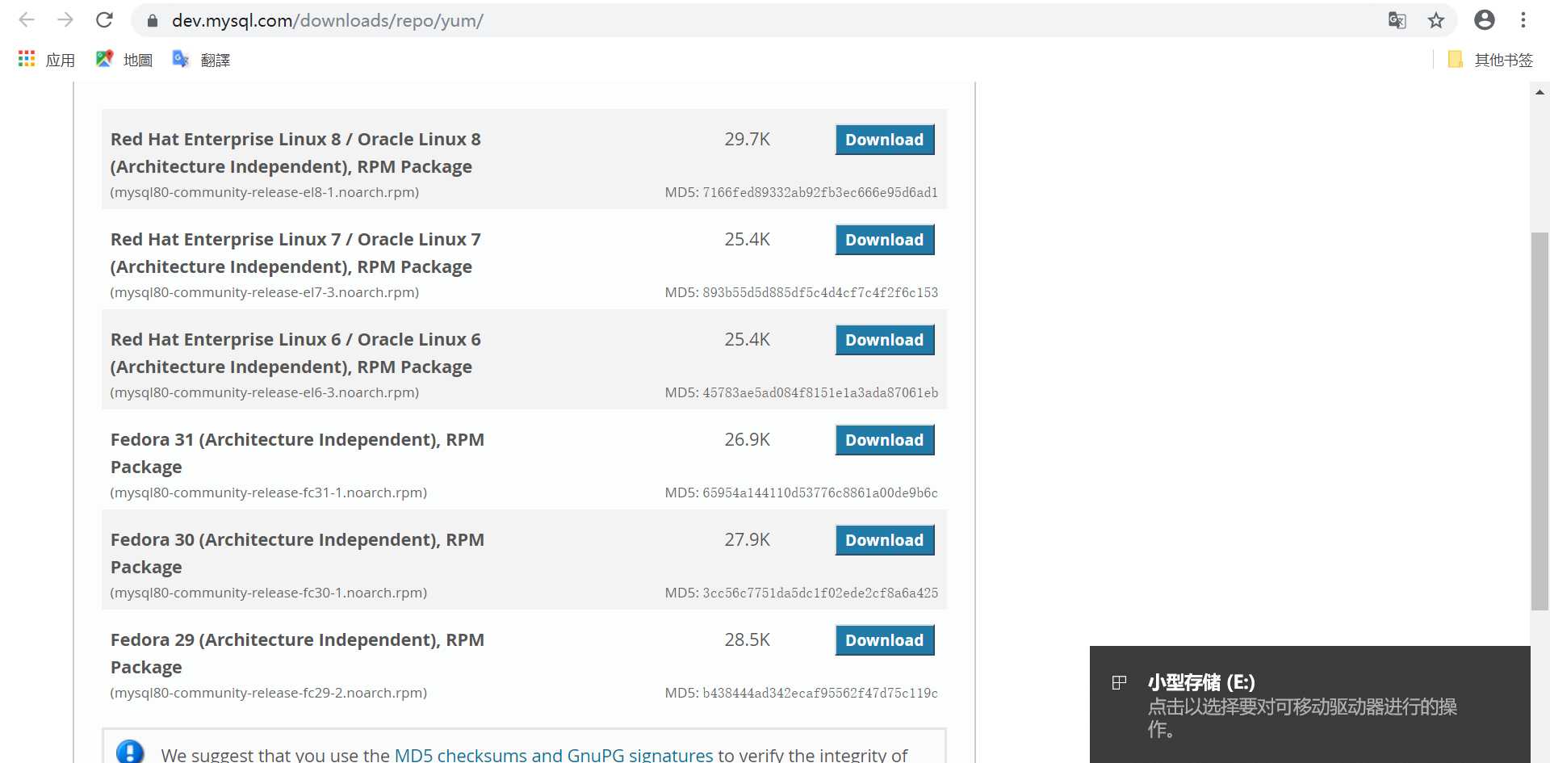Screen dimensions: 1550x763
Task: Click the MD5 hash for the el8 package
Action: [820, 192]
